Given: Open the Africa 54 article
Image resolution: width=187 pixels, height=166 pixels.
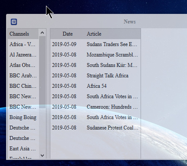Looking at the screenshot, I should coord(97,86).
